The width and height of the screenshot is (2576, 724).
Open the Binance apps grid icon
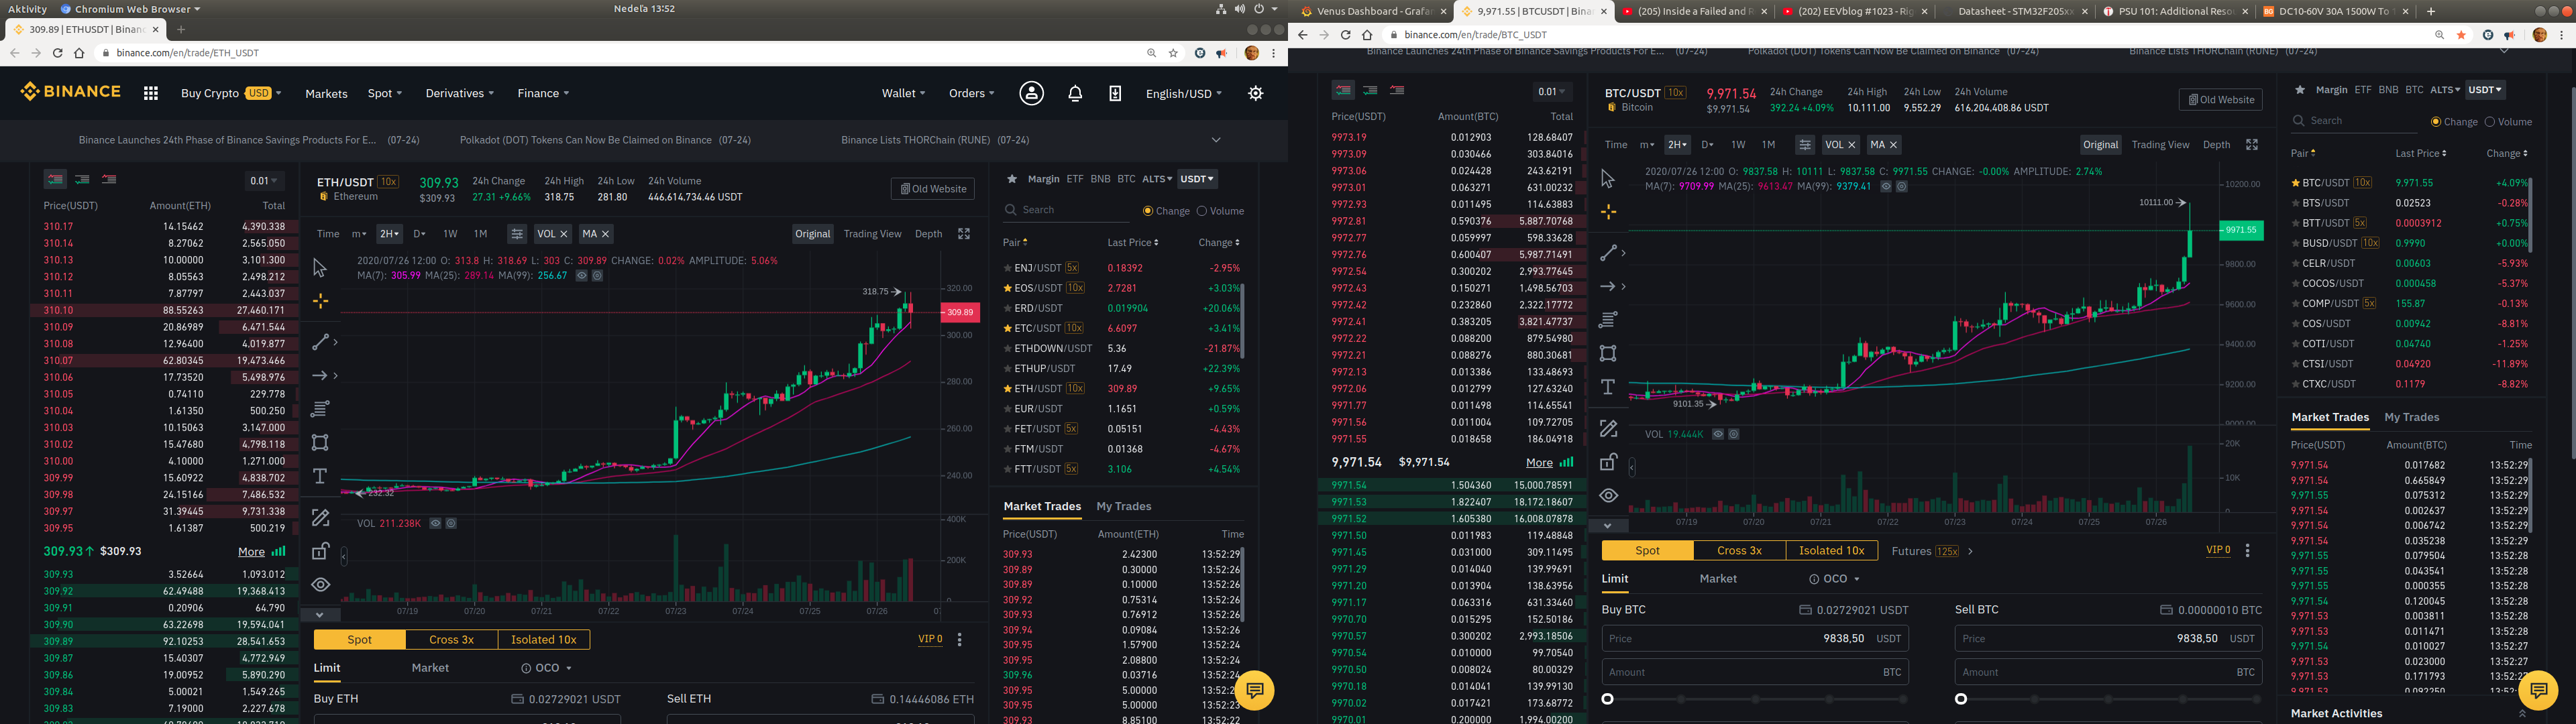click(x=151, y=93)
